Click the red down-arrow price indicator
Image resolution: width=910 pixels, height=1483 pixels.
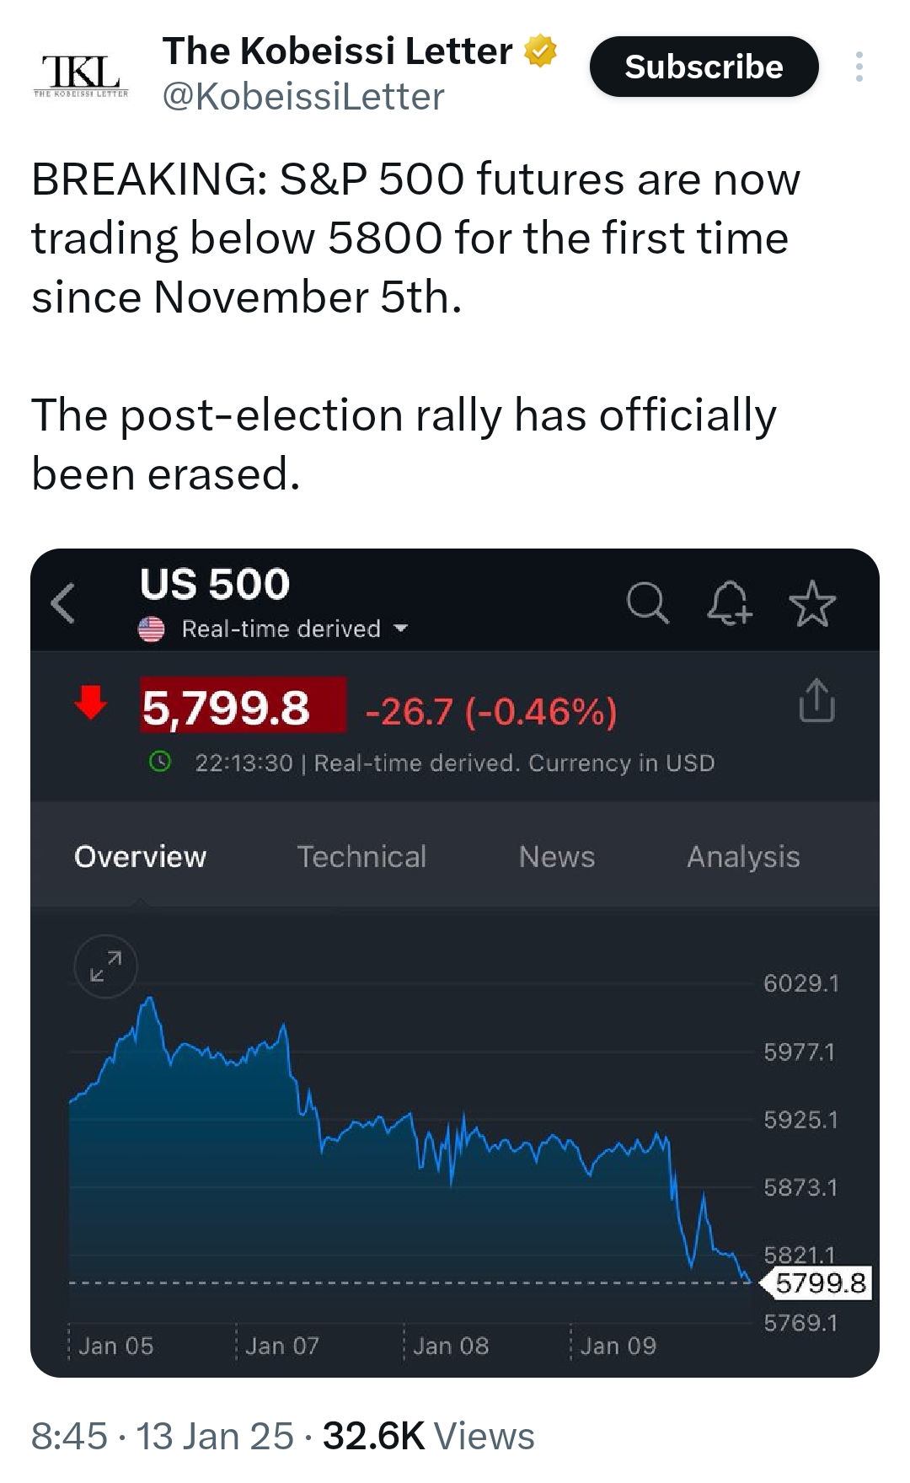(x=90, y=701)
